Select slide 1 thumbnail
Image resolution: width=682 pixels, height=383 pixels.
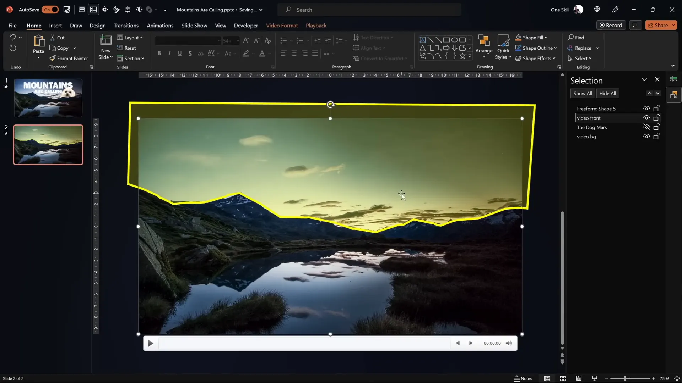(48, 98)
